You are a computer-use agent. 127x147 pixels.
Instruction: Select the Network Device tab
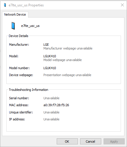15,14
